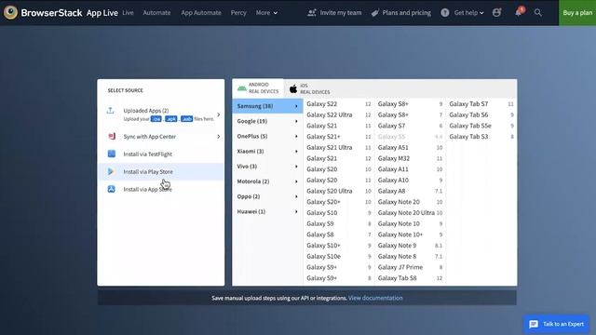Click the BrowserStack logo icon
Screen dimensions: 596x335
(10, 12)
